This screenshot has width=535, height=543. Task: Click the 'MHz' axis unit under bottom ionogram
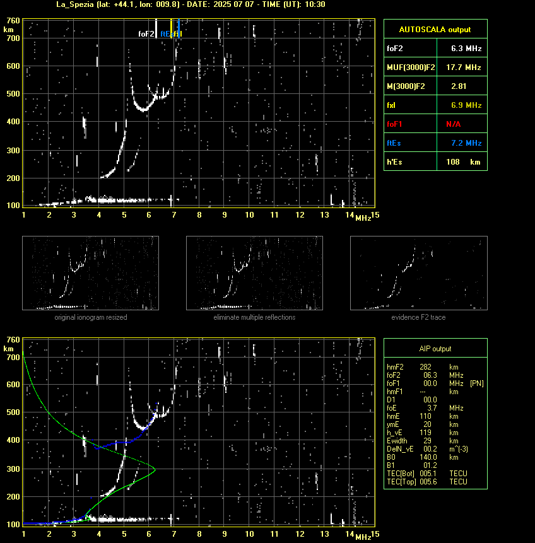(x=363, y=537)
